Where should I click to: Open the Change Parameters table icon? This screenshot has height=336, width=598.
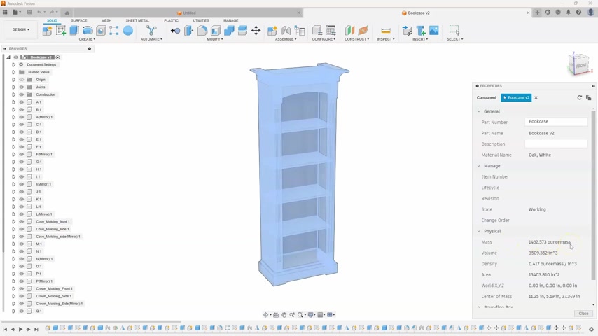[331, 31]
